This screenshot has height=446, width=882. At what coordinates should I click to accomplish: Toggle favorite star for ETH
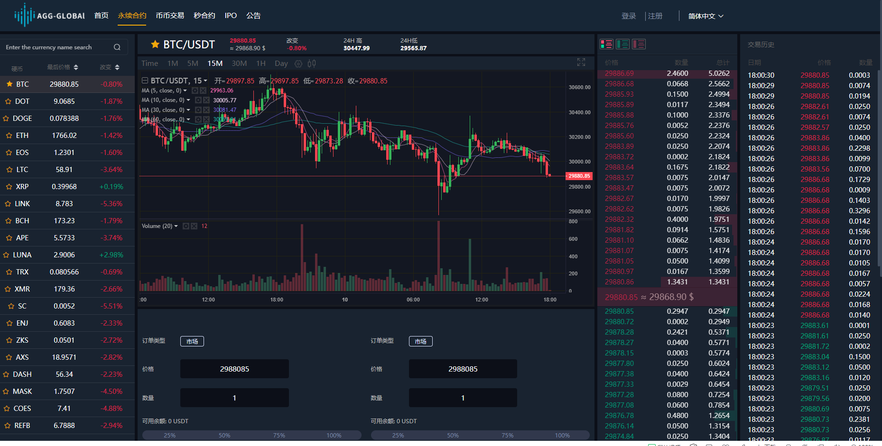click(9, 136)
